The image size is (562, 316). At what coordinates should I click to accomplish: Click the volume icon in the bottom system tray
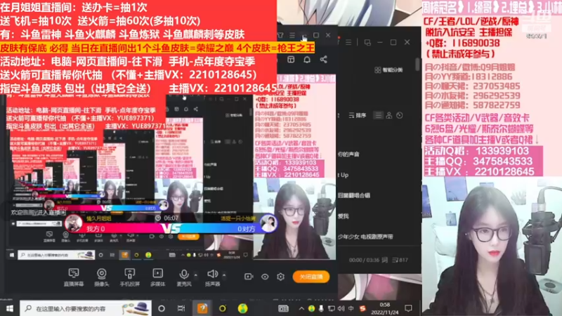[341, 308]
